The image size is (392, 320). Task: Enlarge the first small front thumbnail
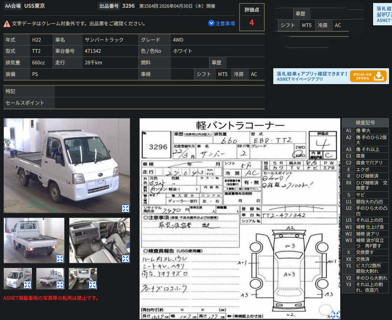click(x=27, y=285)
